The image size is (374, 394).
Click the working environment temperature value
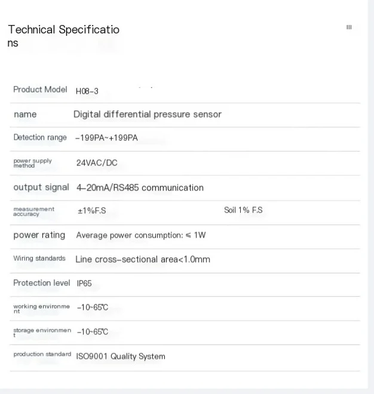(x=93, y=307)
